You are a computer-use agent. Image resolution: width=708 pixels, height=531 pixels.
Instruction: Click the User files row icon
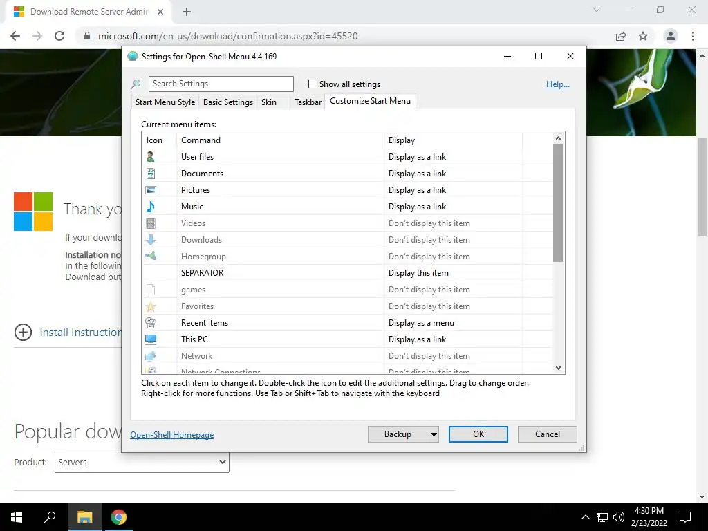pos(151,157)
